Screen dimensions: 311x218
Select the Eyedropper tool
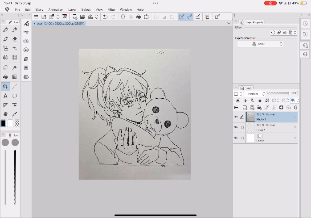tap(14, 114)
